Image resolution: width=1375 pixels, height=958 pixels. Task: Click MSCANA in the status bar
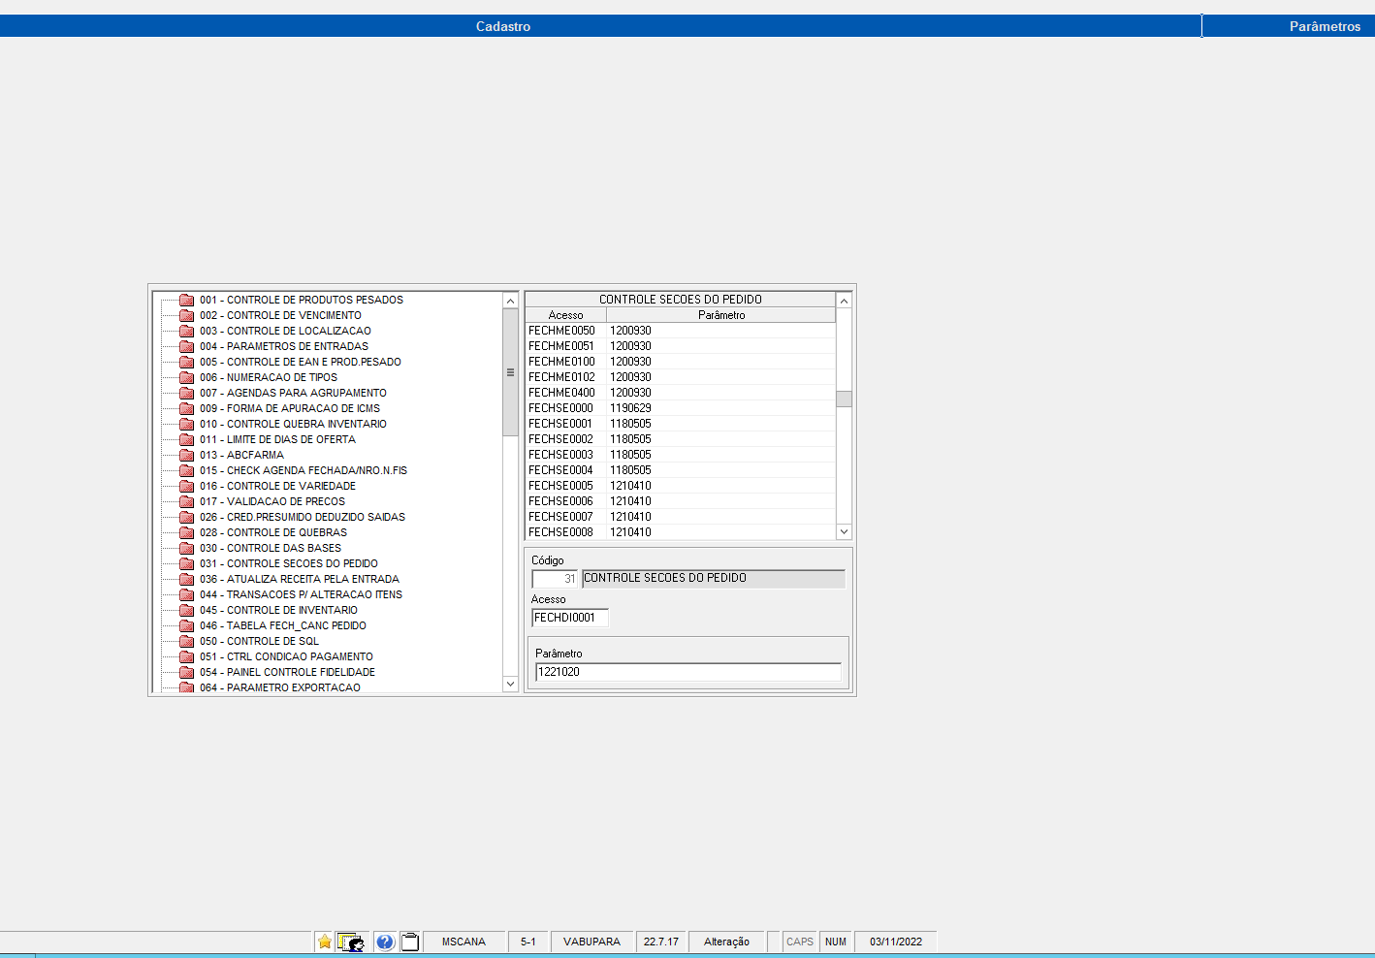point(464,942)
